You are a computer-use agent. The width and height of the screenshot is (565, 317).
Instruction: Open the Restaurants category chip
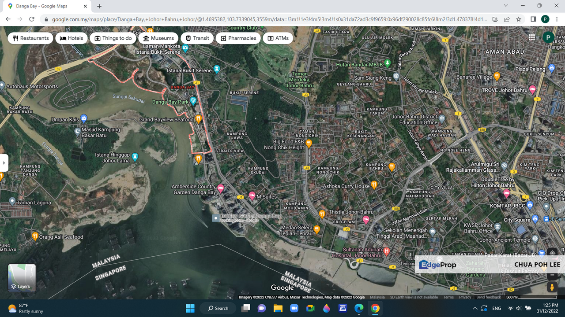[30, 38]
